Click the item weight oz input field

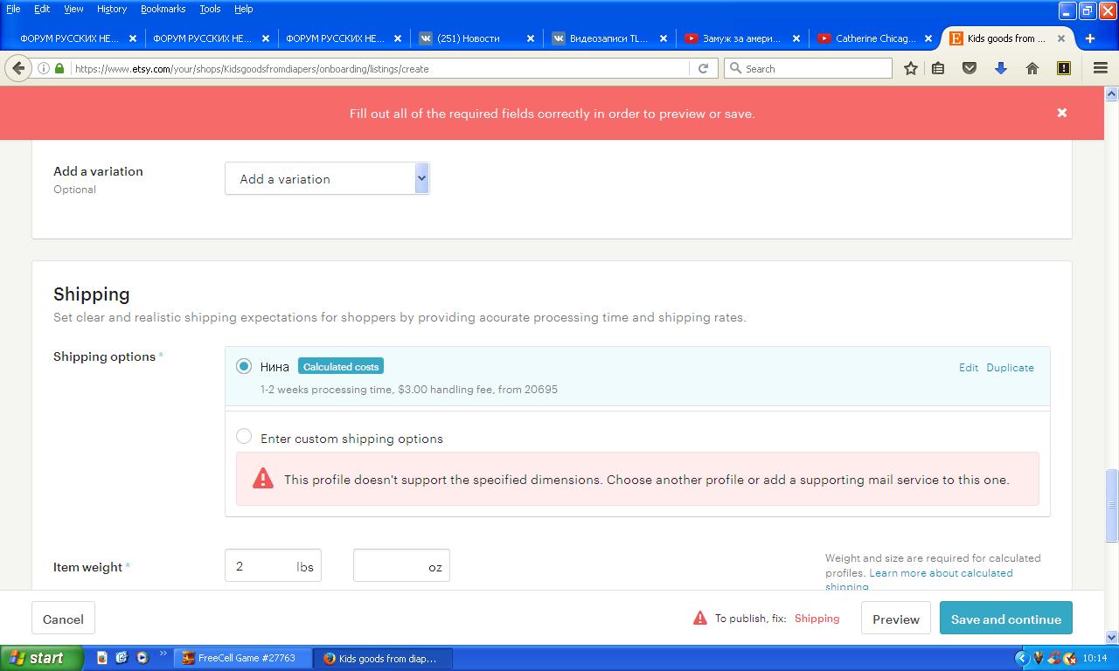392,566
